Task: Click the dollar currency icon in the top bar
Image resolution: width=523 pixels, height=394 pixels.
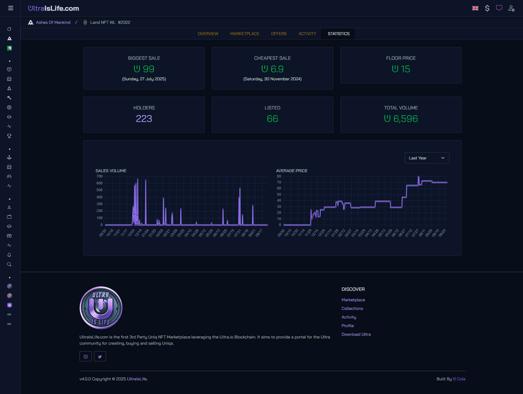Action: 488,8
